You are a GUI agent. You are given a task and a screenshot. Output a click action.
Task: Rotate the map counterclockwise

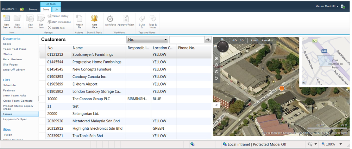tap(216, 78)
